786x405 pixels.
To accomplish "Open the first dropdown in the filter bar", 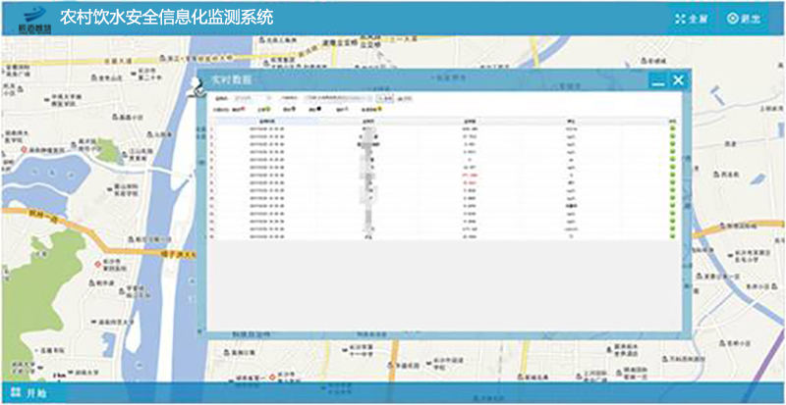I will [251, 99].
